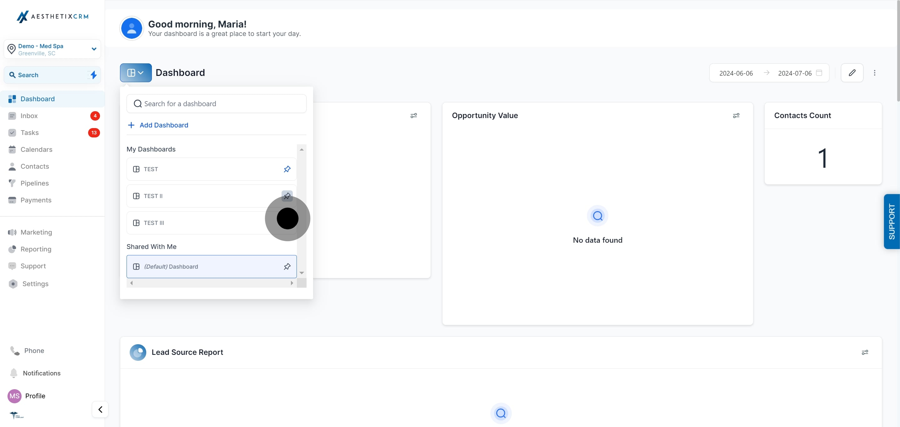Collapse the sidebar with the arrow button
The width and height of the screenshot is (900, 427).
point(100,409)
